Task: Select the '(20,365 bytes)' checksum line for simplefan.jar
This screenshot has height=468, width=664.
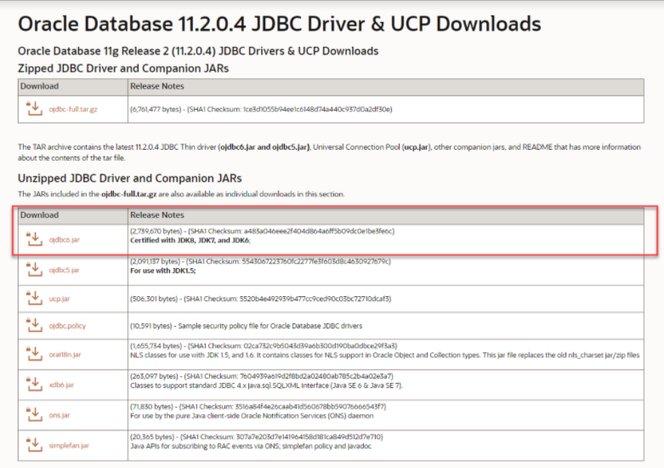Action: [257, 437]
